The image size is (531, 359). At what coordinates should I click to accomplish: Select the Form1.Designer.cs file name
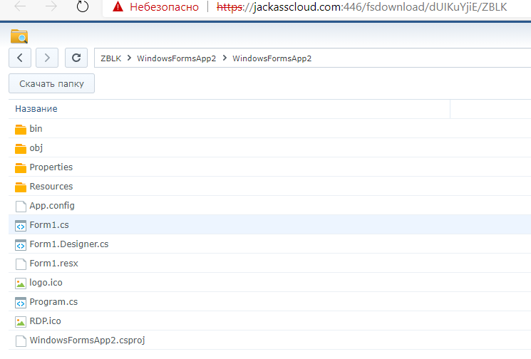69,244
